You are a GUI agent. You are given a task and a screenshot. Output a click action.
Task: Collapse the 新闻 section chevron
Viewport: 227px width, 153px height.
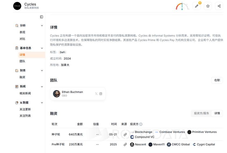42,87
